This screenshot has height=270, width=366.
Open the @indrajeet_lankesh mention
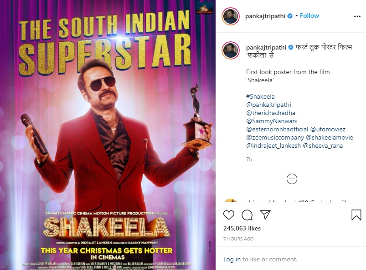click(273, 146)
